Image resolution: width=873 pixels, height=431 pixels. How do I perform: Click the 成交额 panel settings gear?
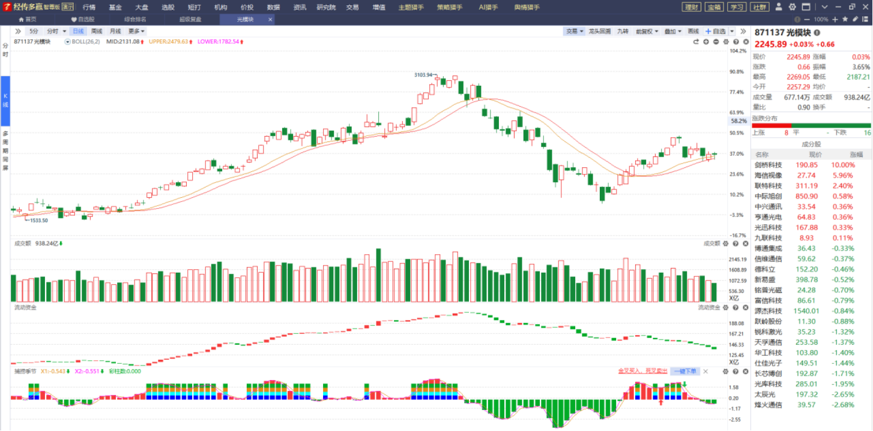tap(726, 243)
